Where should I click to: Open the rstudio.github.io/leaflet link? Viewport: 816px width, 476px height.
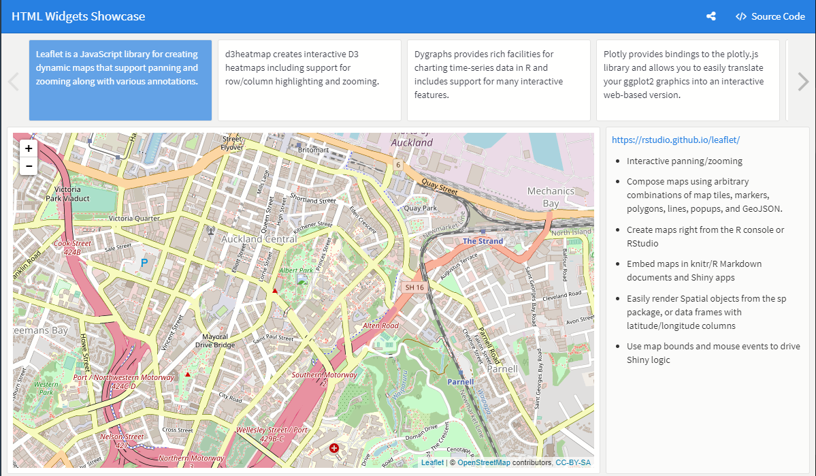675,140
